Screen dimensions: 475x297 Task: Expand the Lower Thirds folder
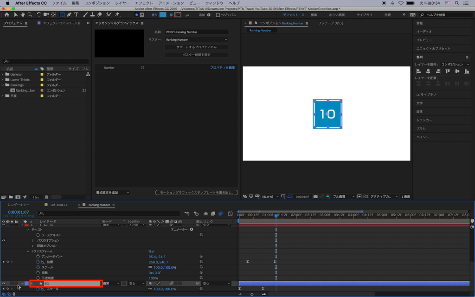[3, 80]
